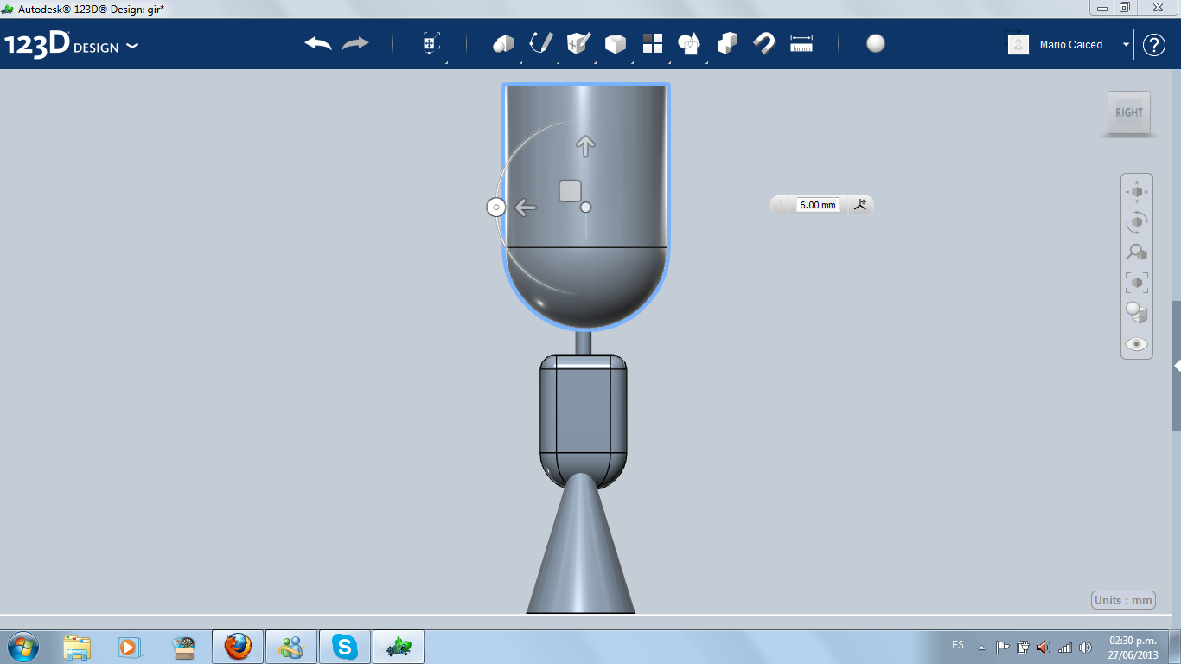Launch Windows Media Player from taskbar

pyautogui.click(x=129, y=647)
